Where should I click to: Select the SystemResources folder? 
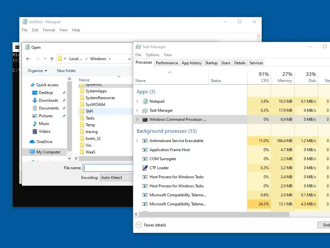click(101, 98)
